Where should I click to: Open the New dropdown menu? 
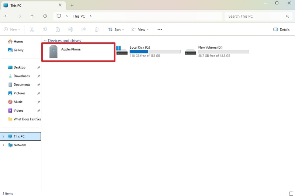(x=12, y=29)
